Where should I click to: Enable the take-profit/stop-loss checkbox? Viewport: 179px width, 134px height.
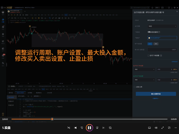click(135, 87)
